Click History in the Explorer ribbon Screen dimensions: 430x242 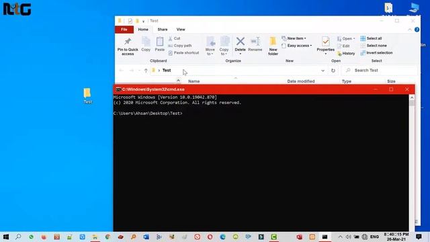(346, 54)
